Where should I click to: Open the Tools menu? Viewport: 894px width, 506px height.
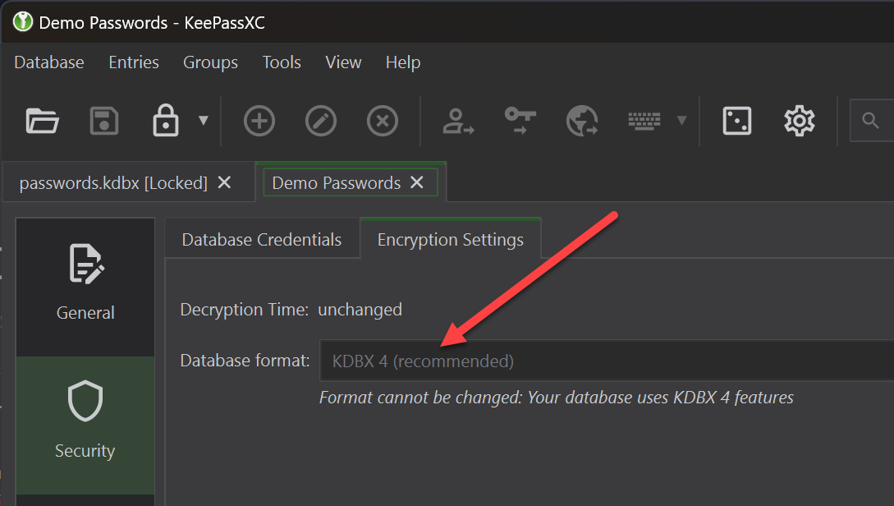point(282,62)
